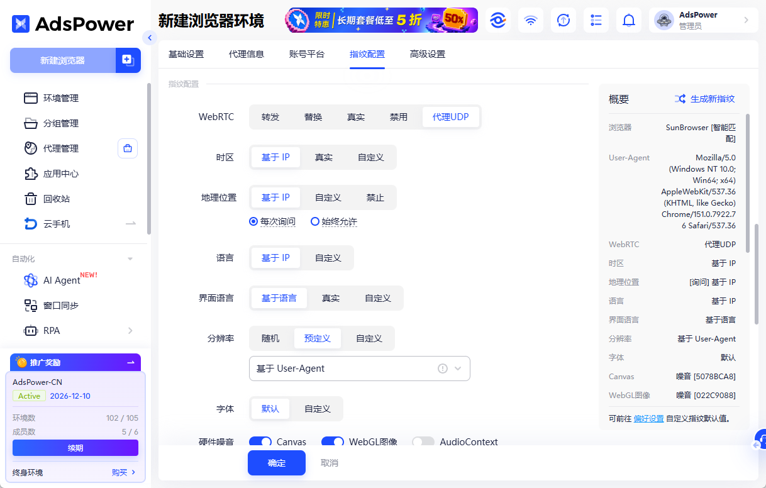Toggle the Canvas noise switch

point(260,442)
